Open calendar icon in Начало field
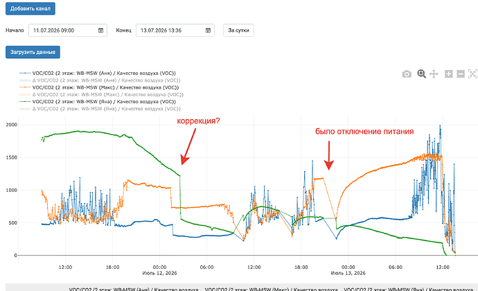Image resolution: width=478 pixels, height=291 pixels. [100, 30]
